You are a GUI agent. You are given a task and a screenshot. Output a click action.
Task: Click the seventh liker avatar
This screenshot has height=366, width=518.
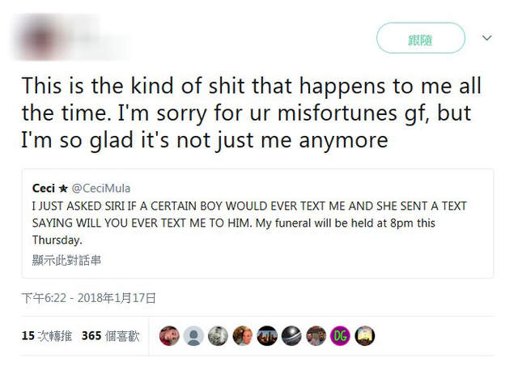[316, 335]
